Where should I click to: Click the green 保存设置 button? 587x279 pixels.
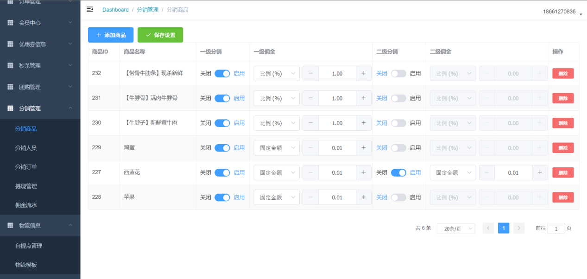160,35
